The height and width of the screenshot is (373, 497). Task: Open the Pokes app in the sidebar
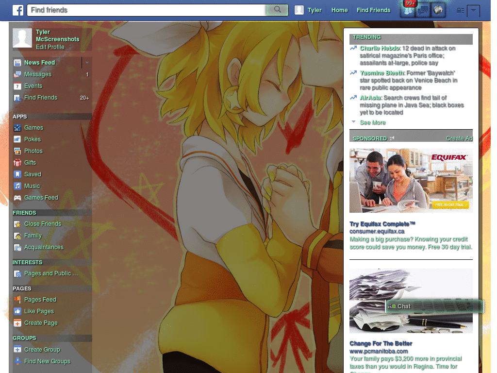click(x=33, y=139)
